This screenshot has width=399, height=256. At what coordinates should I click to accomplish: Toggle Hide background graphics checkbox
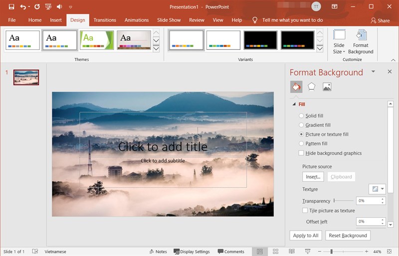(x=301, y=153)
